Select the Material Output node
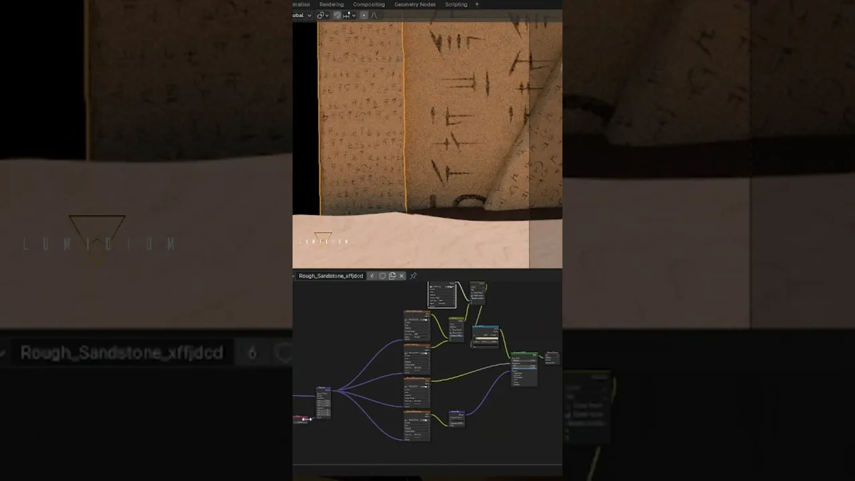Screen dimensions: 855x481 coord(552,357)
